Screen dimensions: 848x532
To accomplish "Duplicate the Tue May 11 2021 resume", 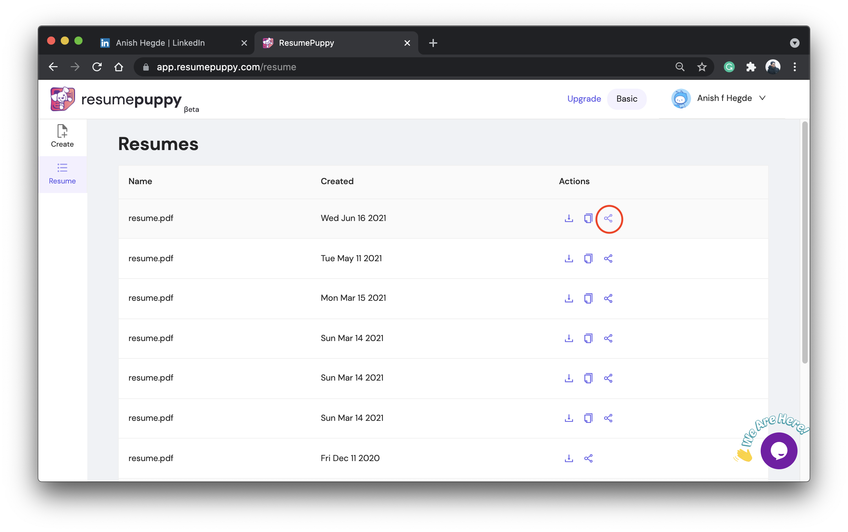I will pos(588,258).
